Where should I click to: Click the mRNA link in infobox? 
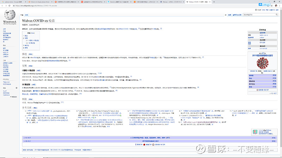coord(262,38)
